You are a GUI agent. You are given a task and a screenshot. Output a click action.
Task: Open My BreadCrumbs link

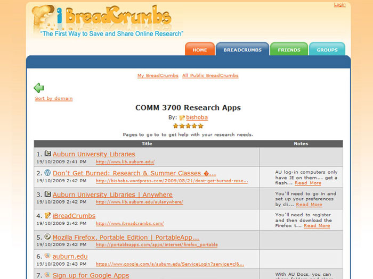(x=158, y=75)
